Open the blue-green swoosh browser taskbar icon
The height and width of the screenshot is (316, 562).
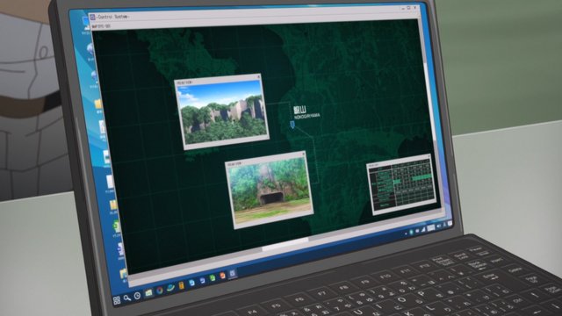tap(170, 288)
